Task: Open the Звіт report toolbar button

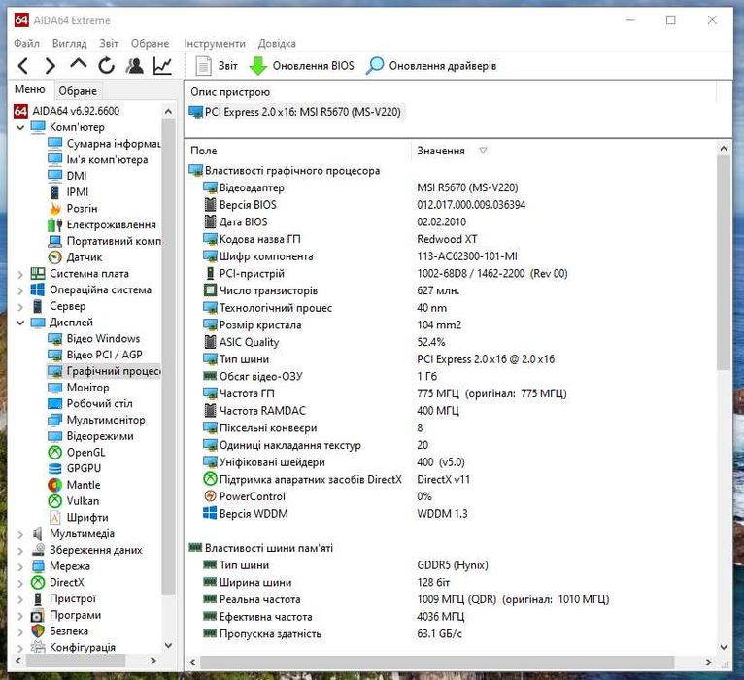Action: click(216, 66)
